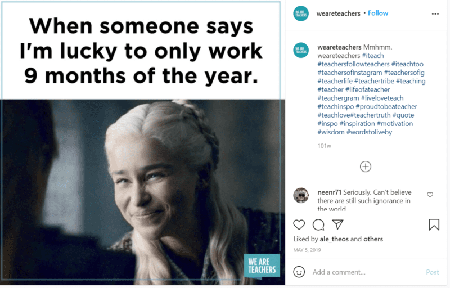Open emoji picker smiley icon
This screenshot has height=288, width=450.
[x=299, y=272]
